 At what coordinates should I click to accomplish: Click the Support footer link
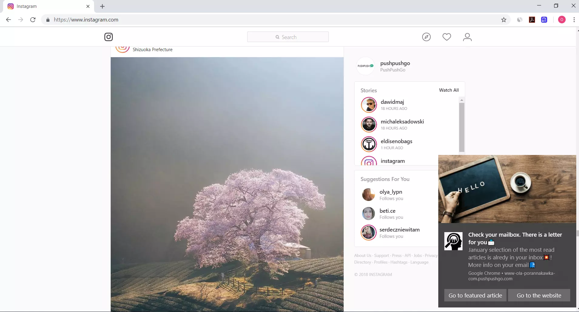pos(382,256)
